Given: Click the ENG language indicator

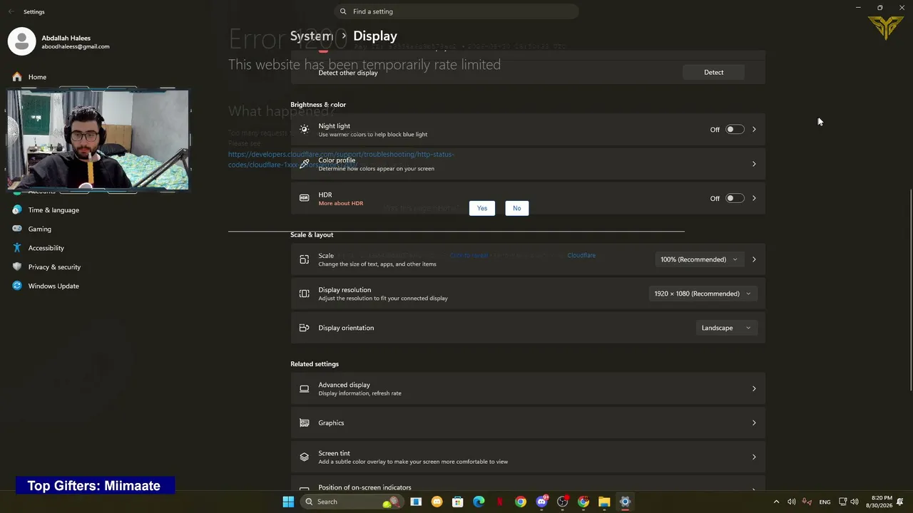Looking at the screenshot, I should point(825,502).
